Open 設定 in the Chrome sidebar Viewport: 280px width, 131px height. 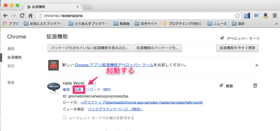[x=11, y=66]
